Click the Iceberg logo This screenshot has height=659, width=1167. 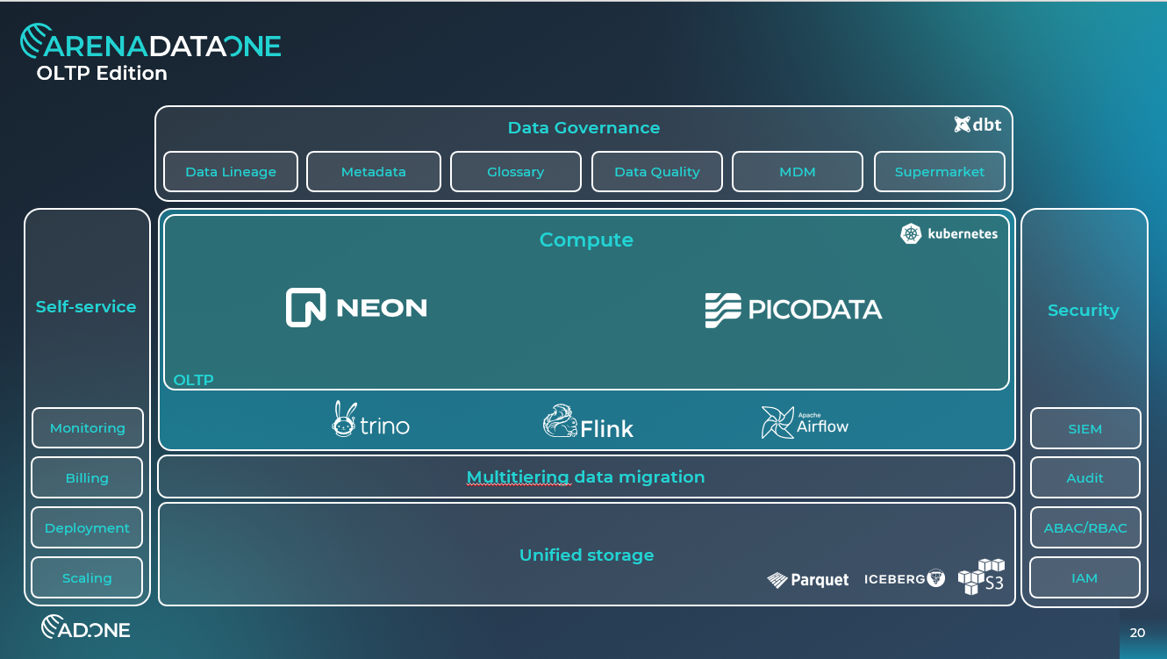[x=905, y=578]
